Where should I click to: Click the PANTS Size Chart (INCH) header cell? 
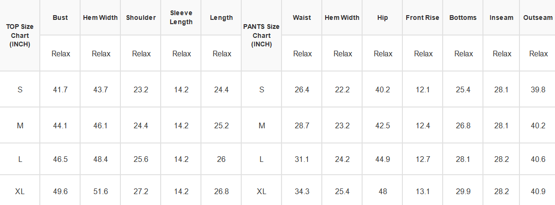tap(262, 36)
